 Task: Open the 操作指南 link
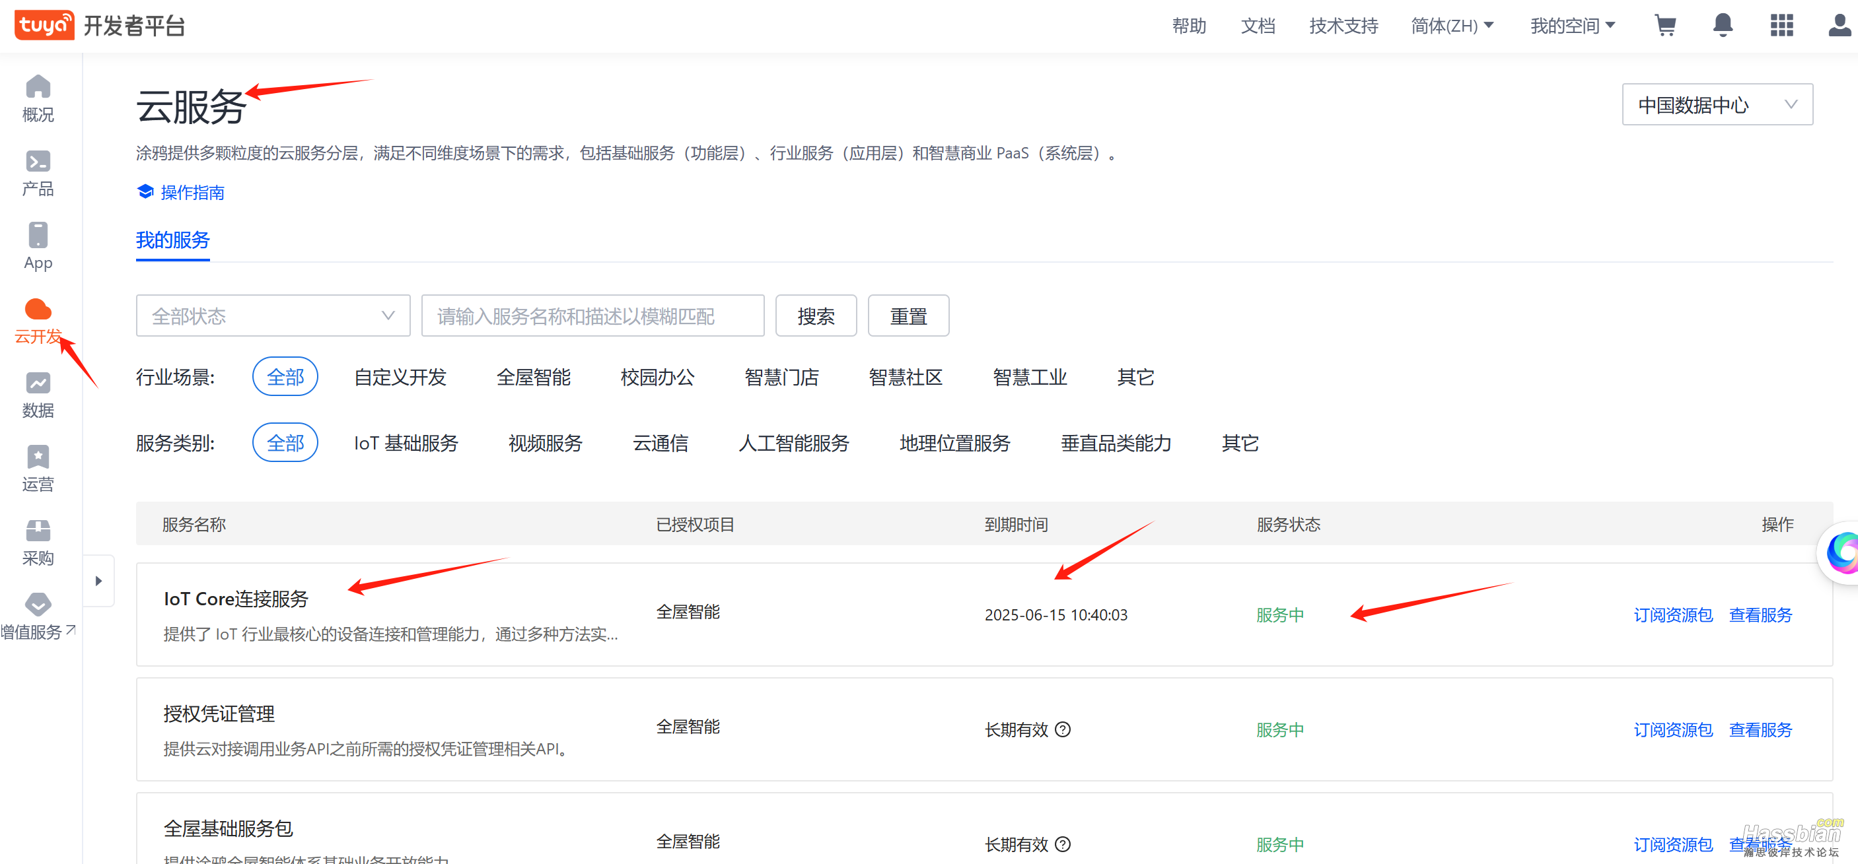[x=192, y=192]
